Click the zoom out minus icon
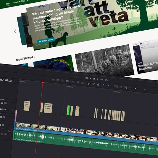158x158 pixels. click(x=130, y=88)
